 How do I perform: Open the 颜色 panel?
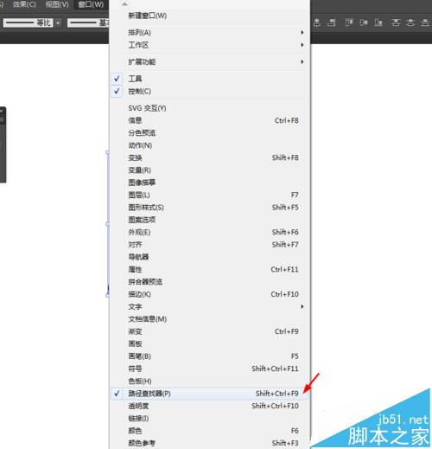tap(210, 431)
